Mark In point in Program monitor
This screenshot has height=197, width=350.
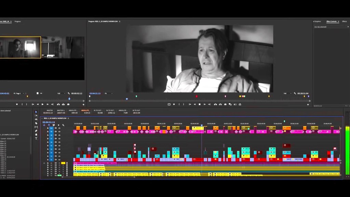point(179,104)
